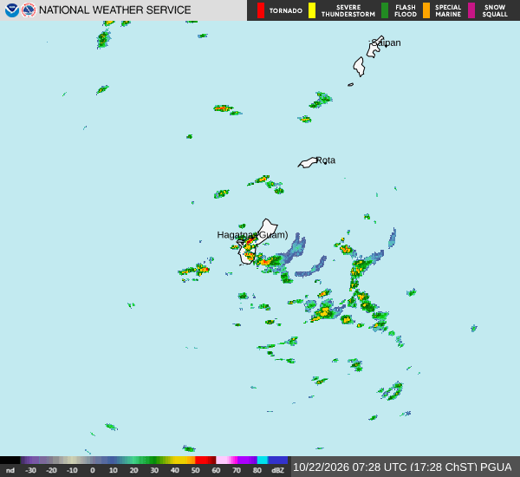Viewport: 520px width, 477px height.
Task: Click the SPECIAL MARINE legend label
Action: pyautogui.click(x=448, y=10)
